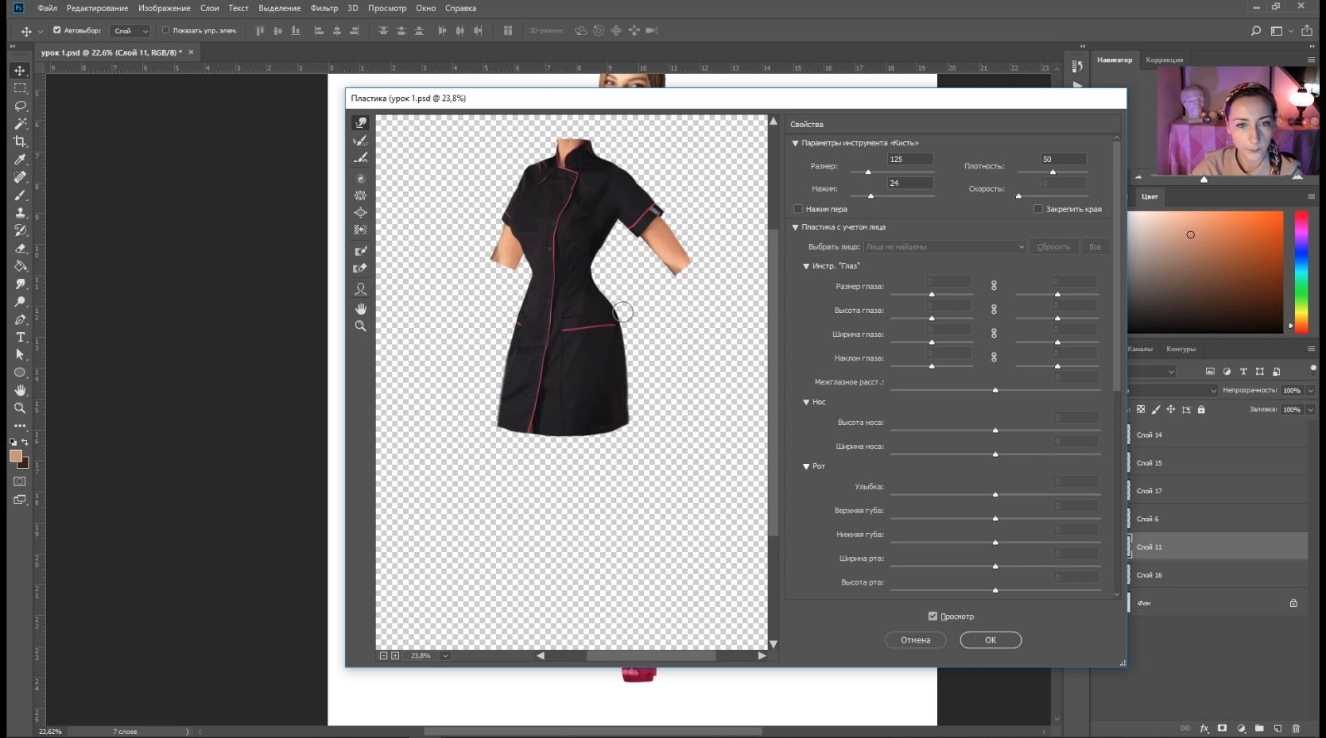Click the foreground color swatch in toolbar
Image resolution: width=1326 pixels, height=738 pixels.
(15, 456)
